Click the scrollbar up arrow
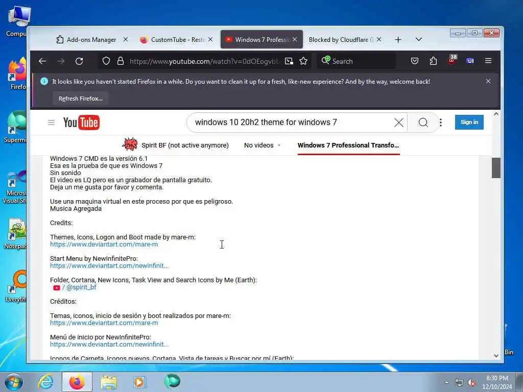Viewport: 523px width, 392px height. (x=496, y=114)
